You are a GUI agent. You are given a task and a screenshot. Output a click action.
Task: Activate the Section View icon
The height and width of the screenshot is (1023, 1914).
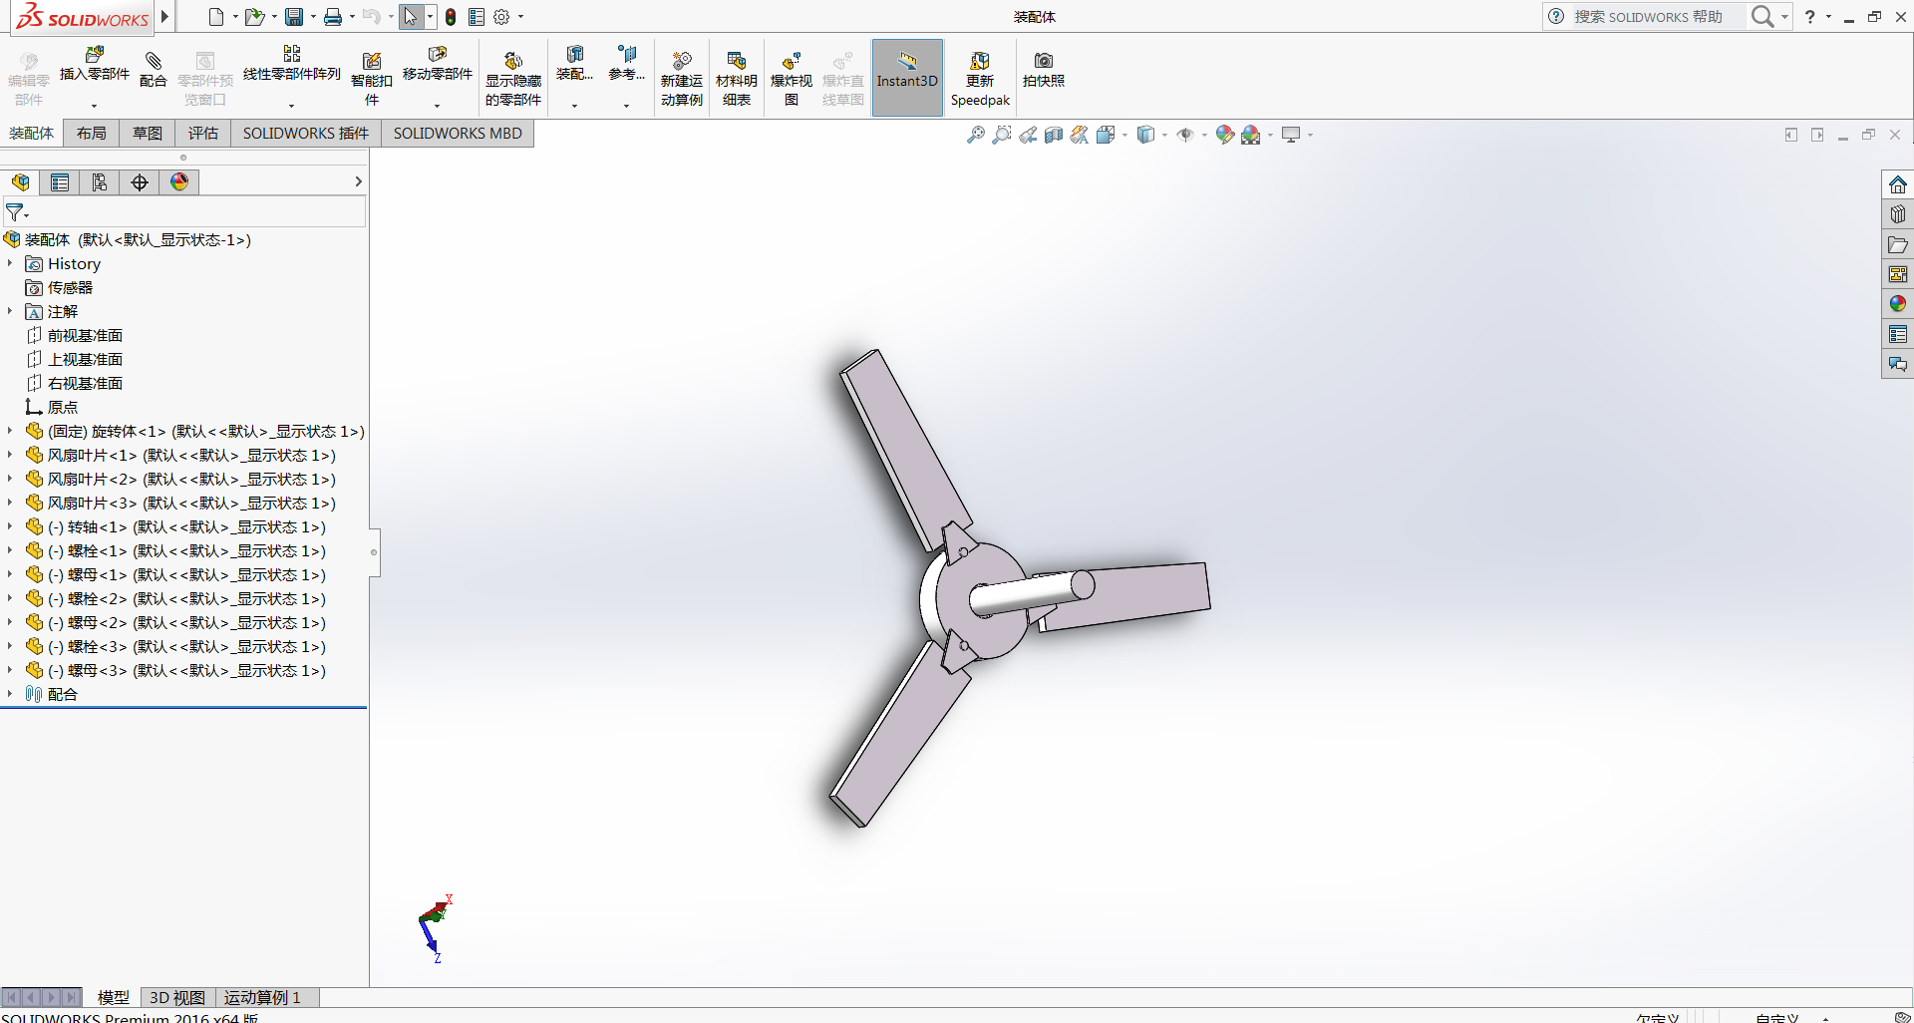tap(1054, 135)
